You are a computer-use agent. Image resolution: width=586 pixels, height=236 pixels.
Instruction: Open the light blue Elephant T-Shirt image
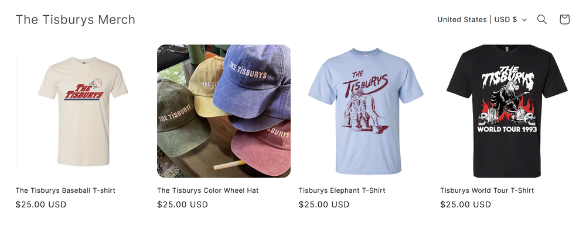point(365,111)
